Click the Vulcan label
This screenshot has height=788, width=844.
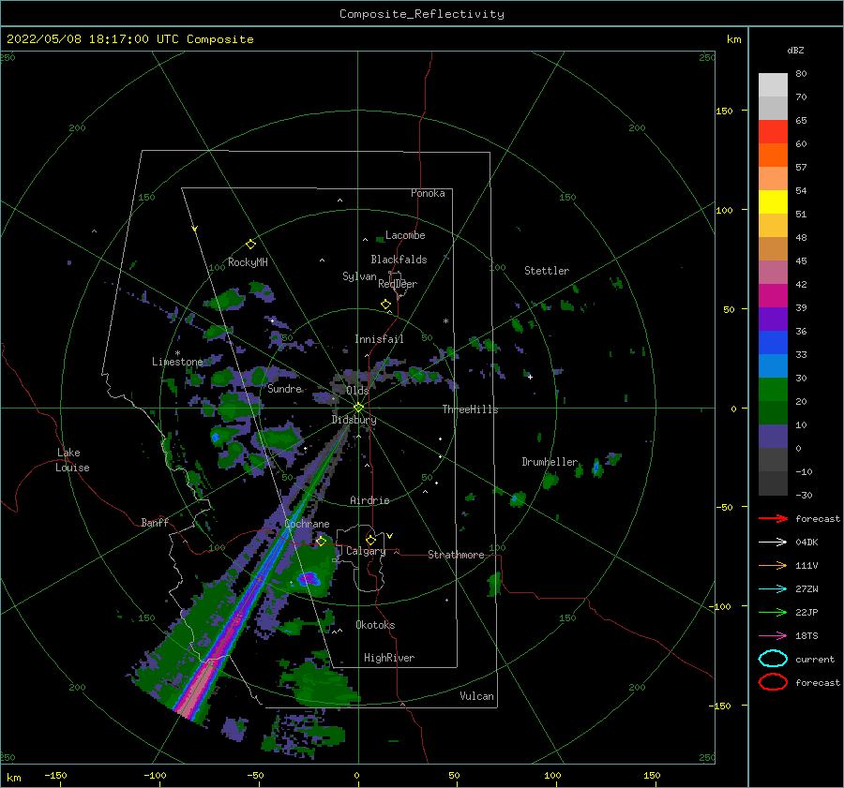point(476,696)
